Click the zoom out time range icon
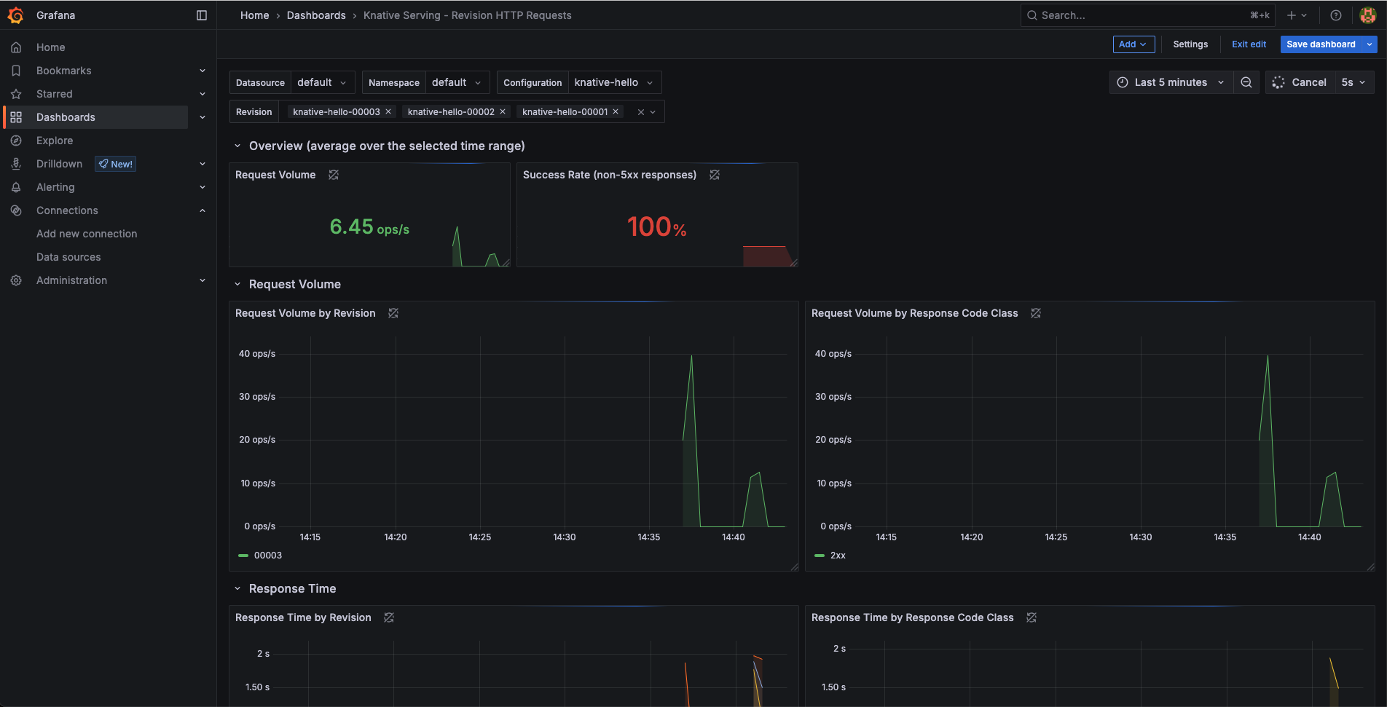This screenshot has width=1387, height=707. [1246, 82]
